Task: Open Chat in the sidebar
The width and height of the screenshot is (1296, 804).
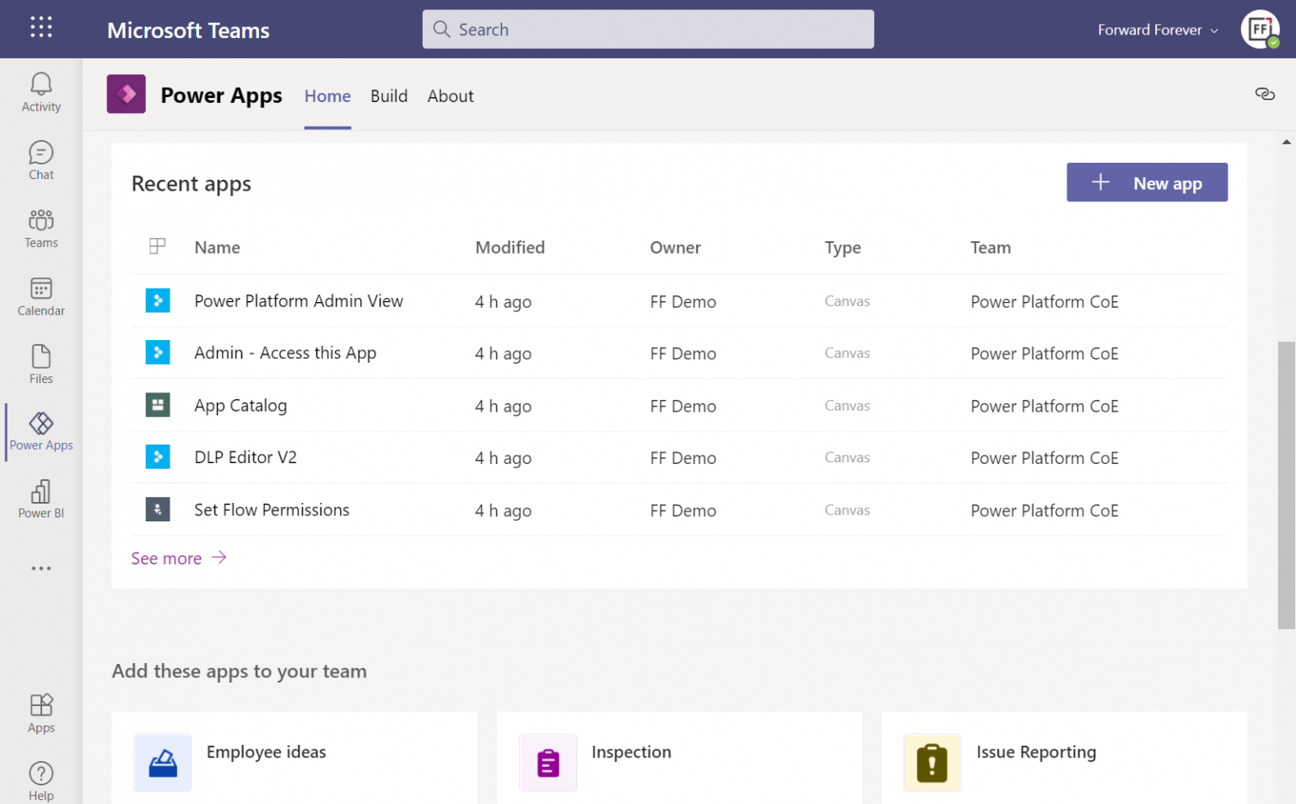Action: 40,159
